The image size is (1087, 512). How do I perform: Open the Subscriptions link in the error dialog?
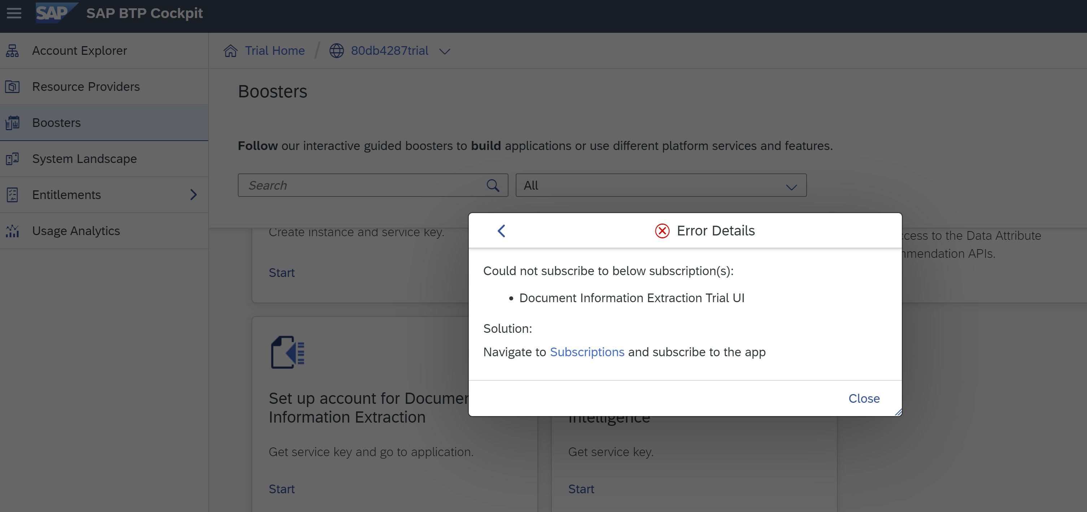pos(587,352)
